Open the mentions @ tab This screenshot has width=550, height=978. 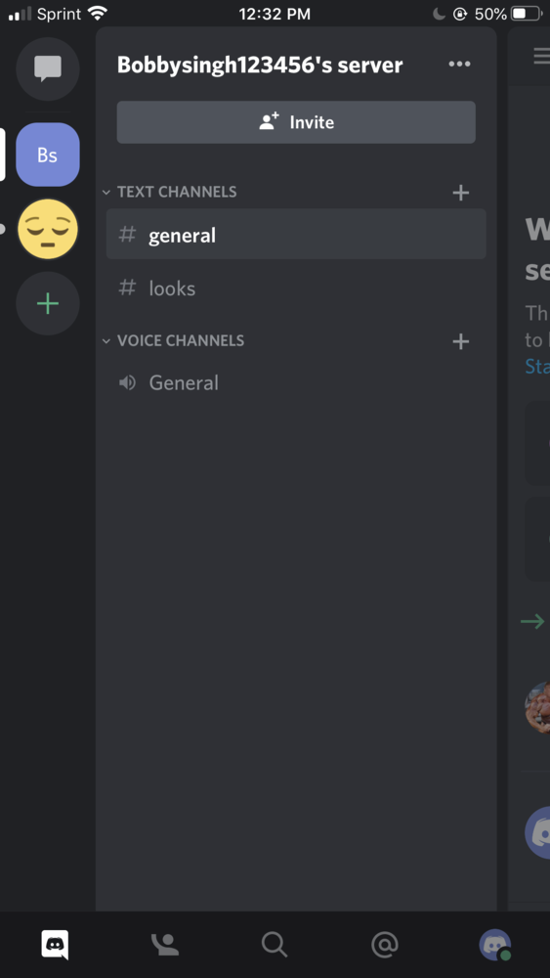[x=384, y=945]
